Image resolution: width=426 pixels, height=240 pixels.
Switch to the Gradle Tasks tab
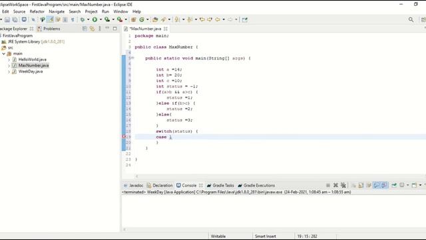point(220,185)
